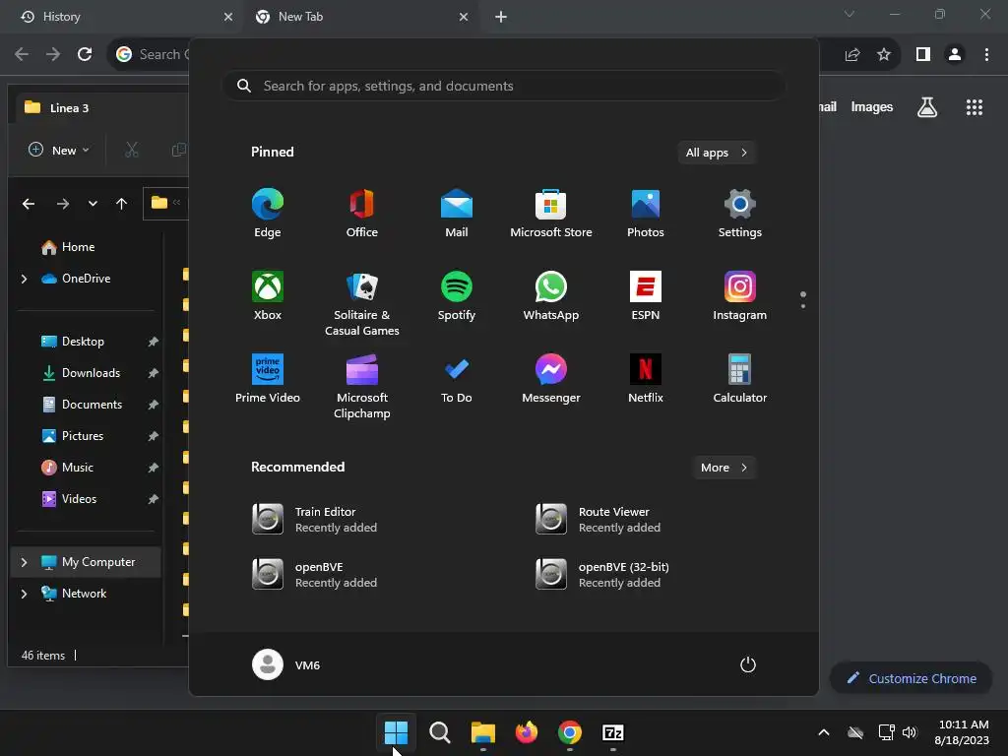
Task: Open Settings from pinned apps
Action: point(740,214)
